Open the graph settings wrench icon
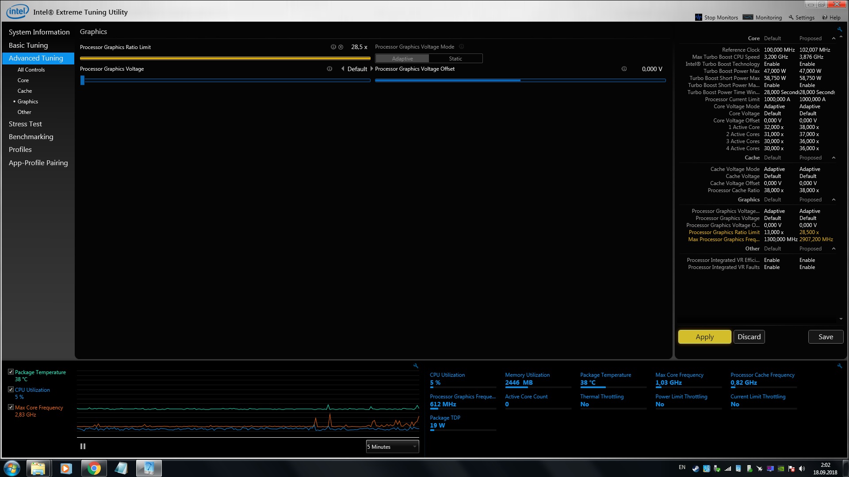The image size is (849, 477). click(x=416, y=366)
